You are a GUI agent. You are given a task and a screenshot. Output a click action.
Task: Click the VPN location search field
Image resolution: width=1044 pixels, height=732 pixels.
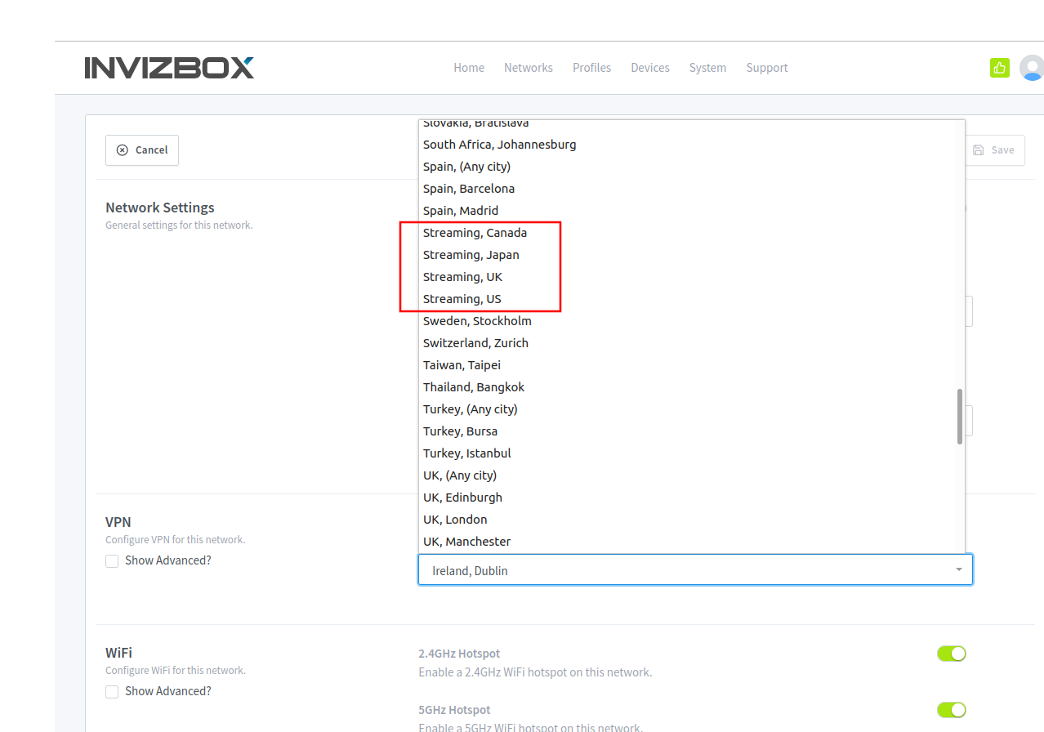(686, 570)
